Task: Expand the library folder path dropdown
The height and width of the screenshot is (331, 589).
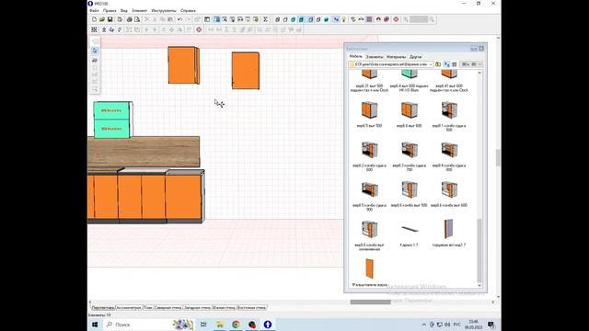Action: 431,64
